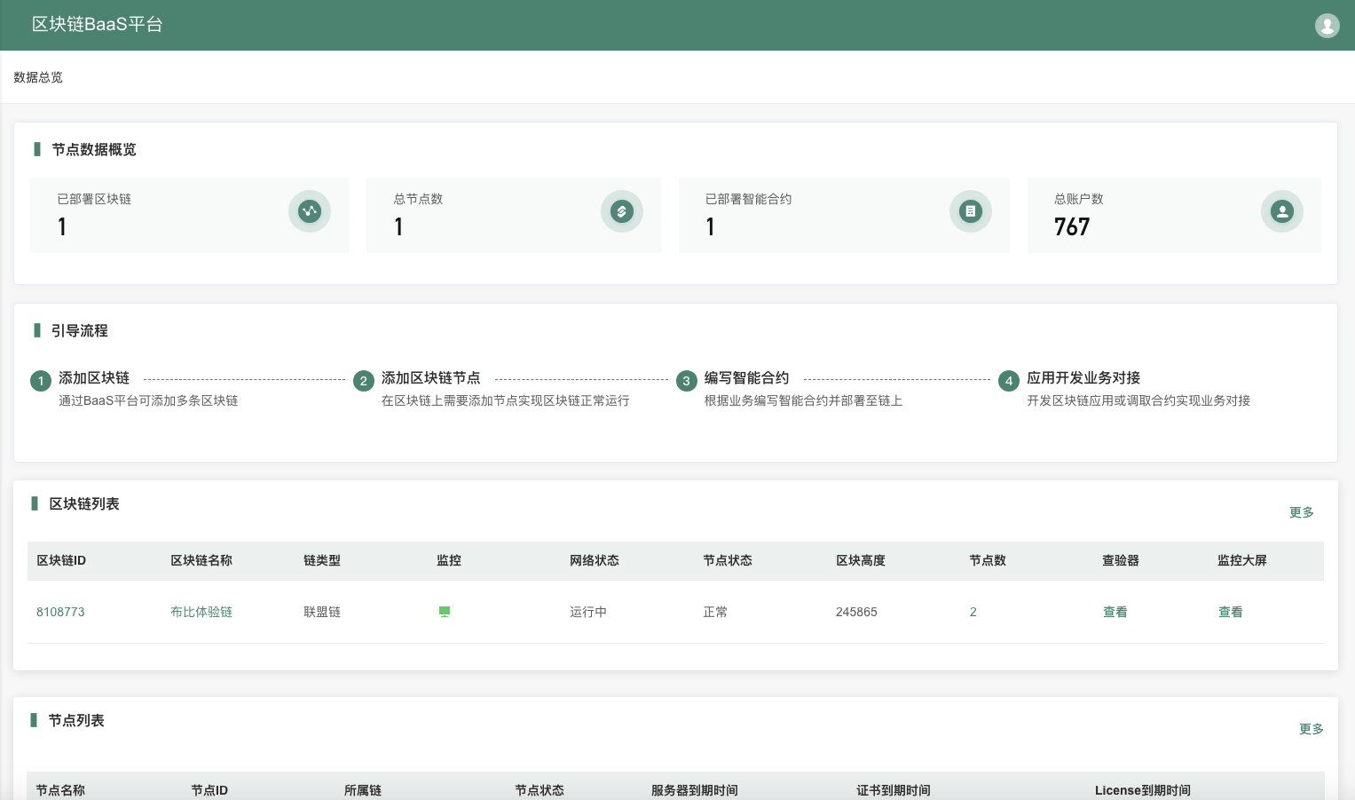Click the 监控 column header

tap(449, 560)
